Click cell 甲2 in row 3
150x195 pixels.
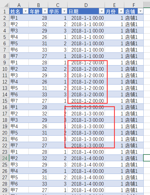tap(19, 24)
